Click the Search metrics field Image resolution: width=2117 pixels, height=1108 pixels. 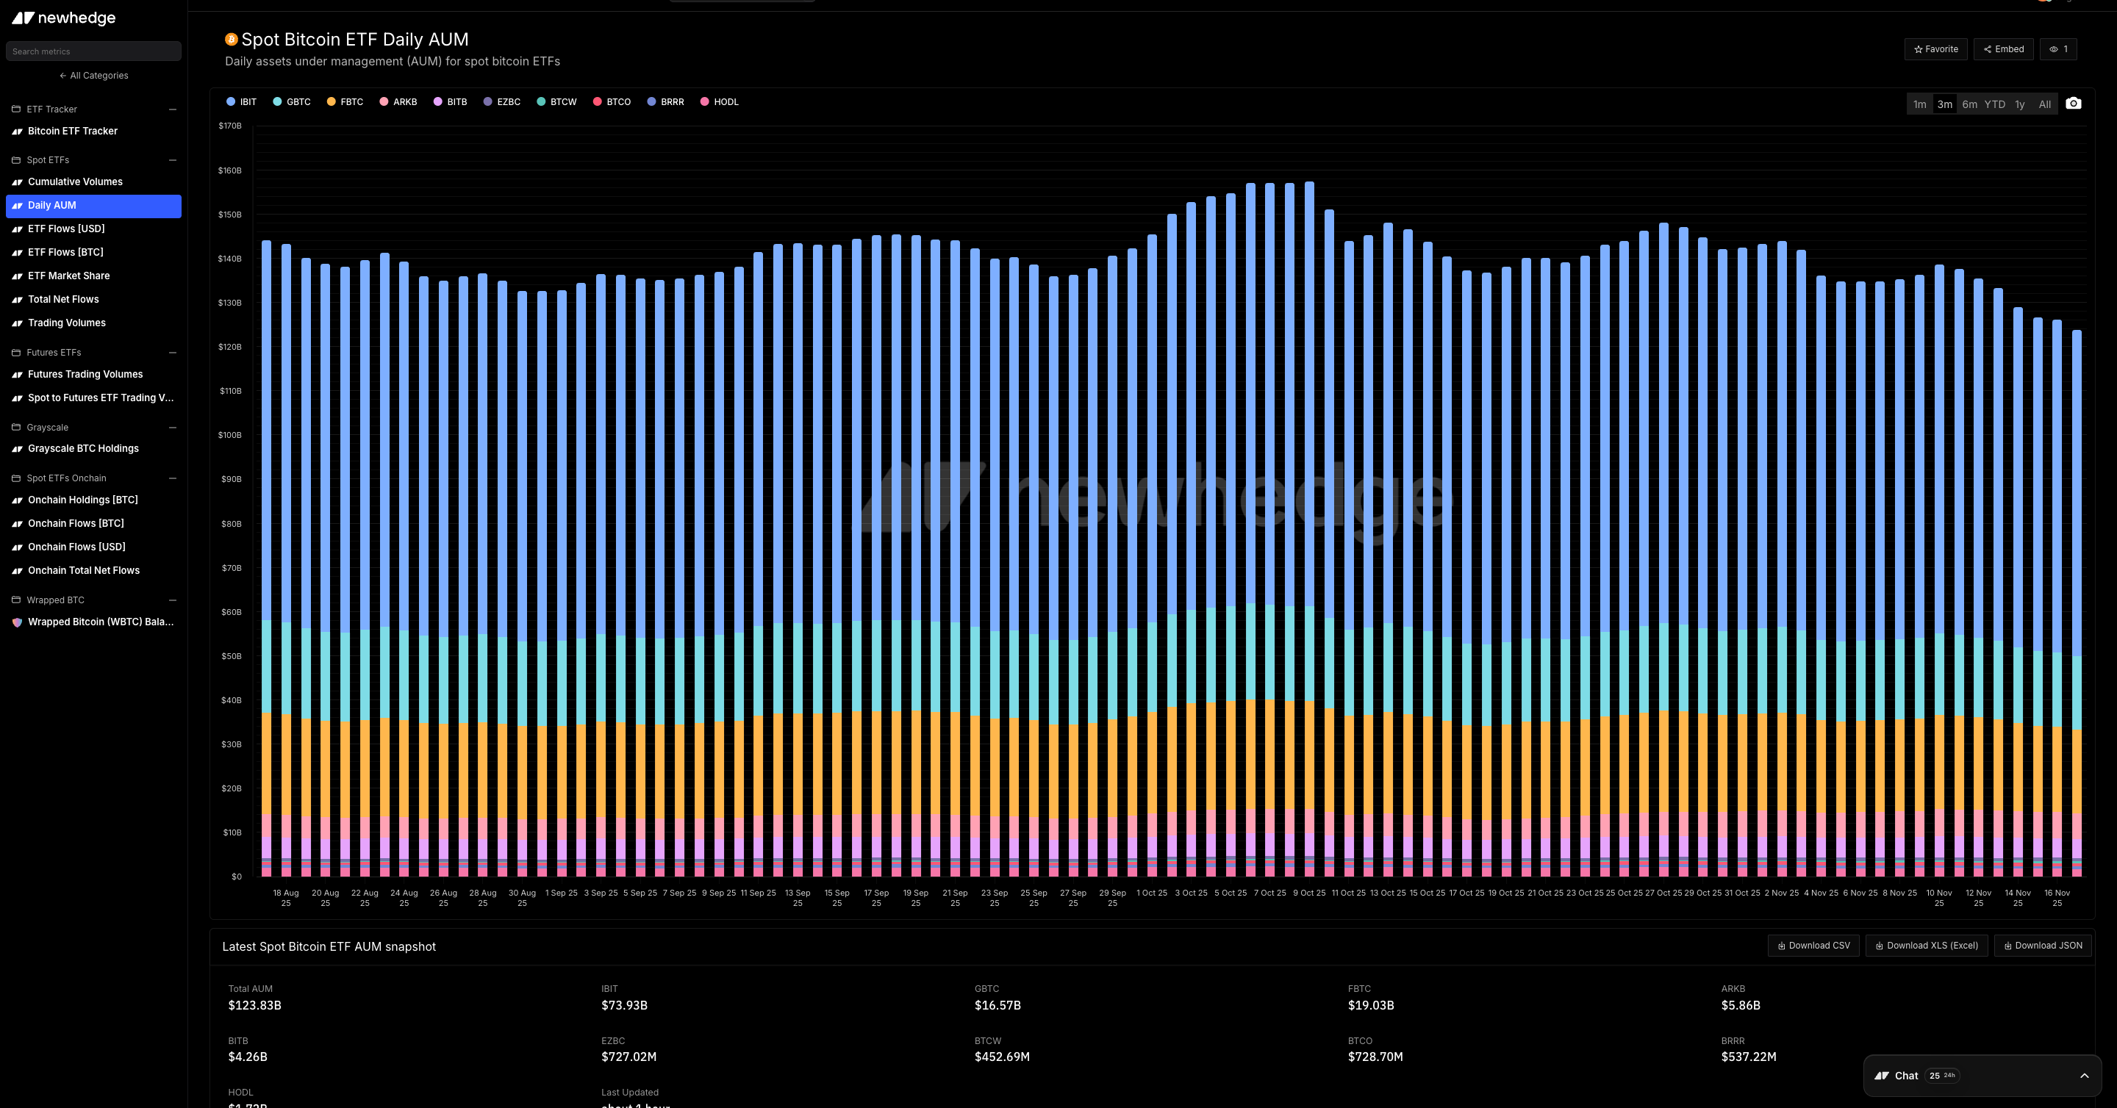[x=93, y=51]
